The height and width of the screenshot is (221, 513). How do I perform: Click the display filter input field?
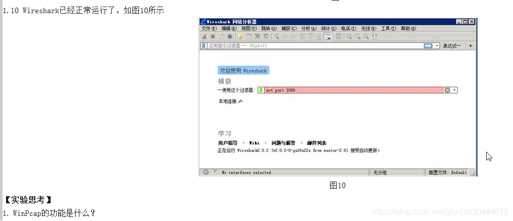(x=315, y=46)
